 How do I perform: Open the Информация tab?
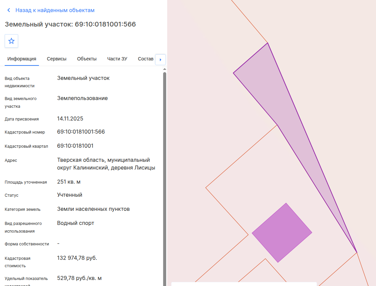pos(22,59)
